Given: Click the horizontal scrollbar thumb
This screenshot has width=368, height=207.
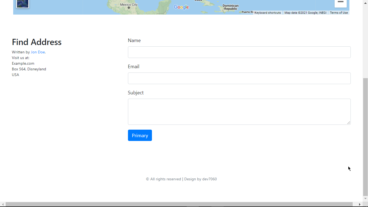Looking at the screenshot, I should [x=179, y=205].
